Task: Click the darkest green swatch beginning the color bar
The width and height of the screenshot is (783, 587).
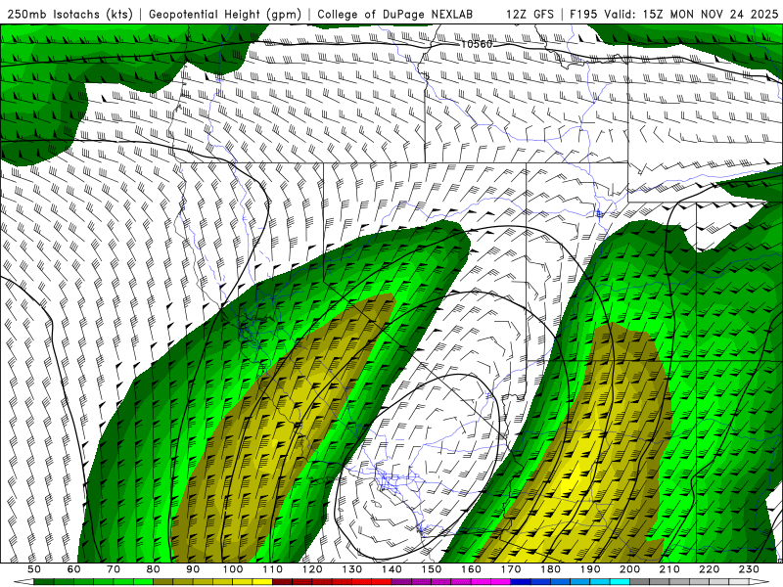Action: coord(43,582)
